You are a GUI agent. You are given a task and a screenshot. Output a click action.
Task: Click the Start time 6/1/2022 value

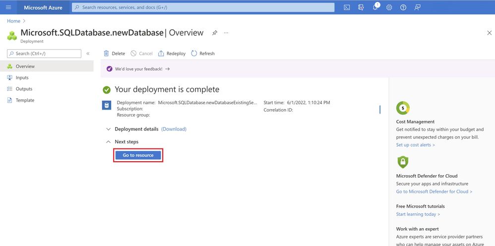(x=309, y=103)
